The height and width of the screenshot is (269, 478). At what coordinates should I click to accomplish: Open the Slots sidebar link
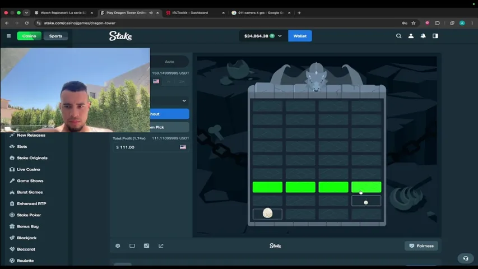22,146
